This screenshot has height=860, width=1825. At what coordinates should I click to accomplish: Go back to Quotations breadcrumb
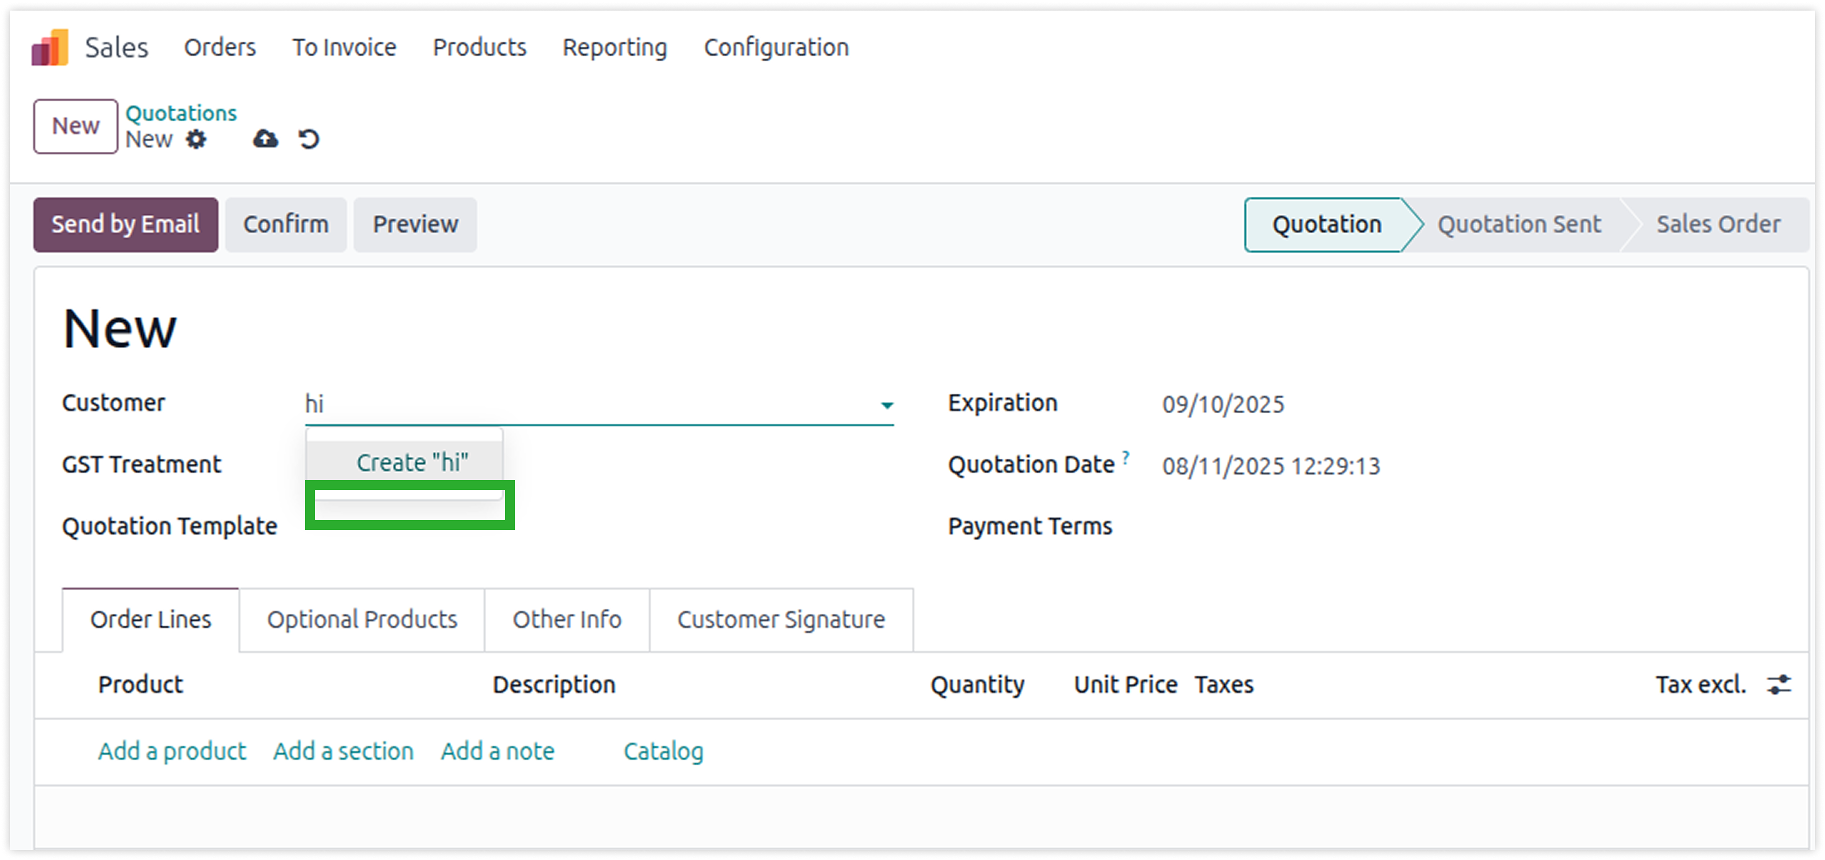181,113
